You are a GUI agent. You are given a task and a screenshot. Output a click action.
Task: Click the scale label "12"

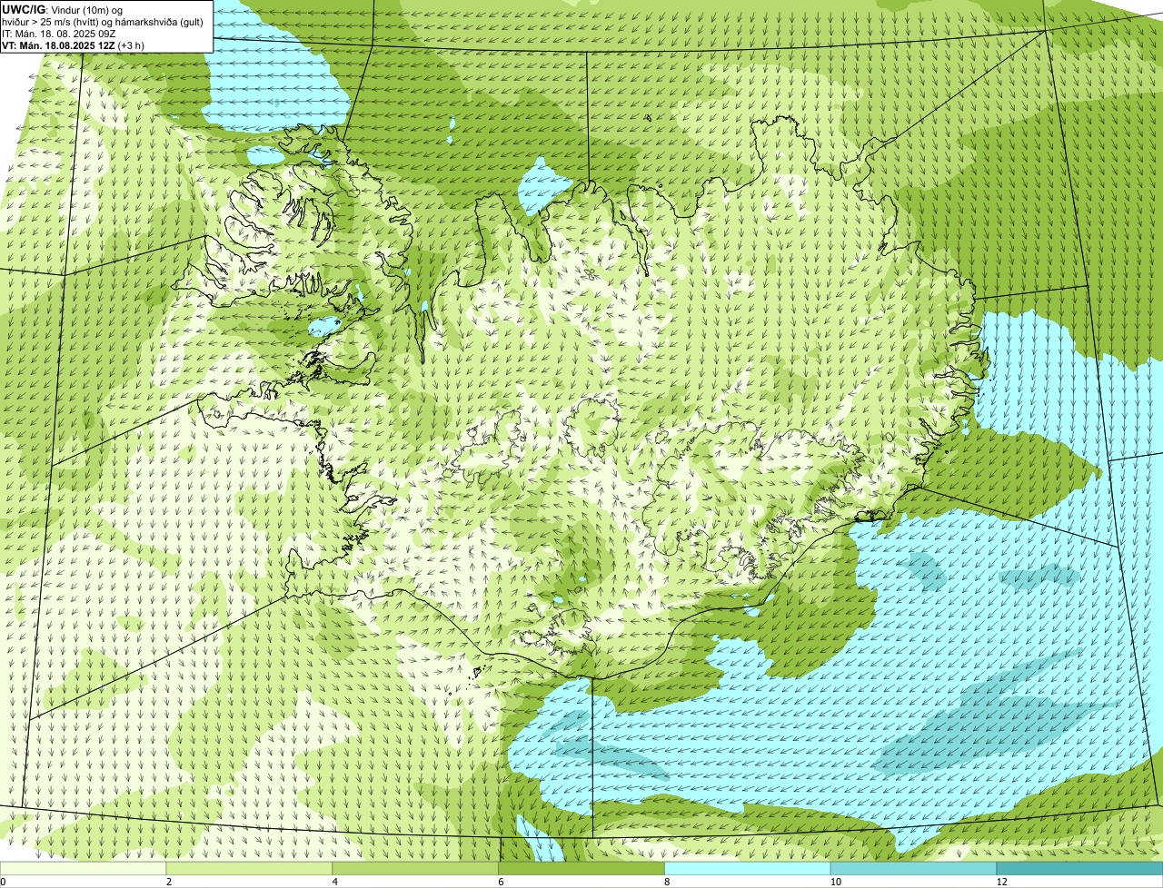[x=1001, y=882]
